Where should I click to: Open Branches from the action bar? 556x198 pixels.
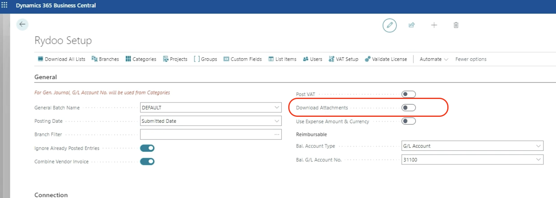click(x=105, y=59)
